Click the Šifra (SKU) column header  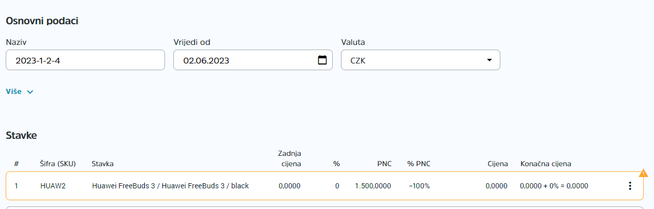(x=58, y=164)
